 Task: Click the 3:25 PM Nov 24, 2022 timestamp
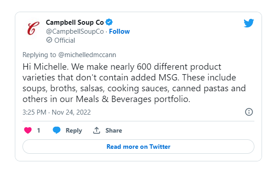[57, 112]
